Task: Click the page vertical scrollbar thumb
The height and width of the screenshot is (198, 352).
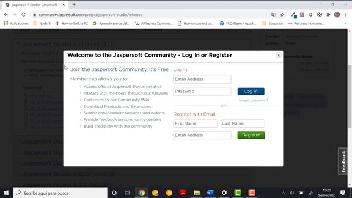Action: click(x=350, y=97)
